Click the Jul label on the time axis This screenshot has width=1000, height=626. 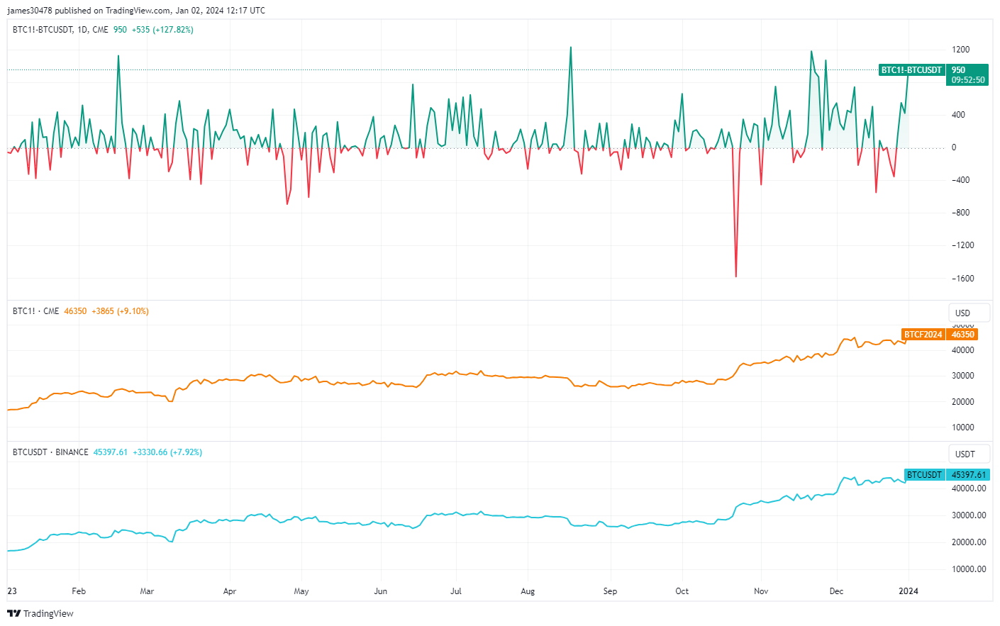(x=456, y=591)
